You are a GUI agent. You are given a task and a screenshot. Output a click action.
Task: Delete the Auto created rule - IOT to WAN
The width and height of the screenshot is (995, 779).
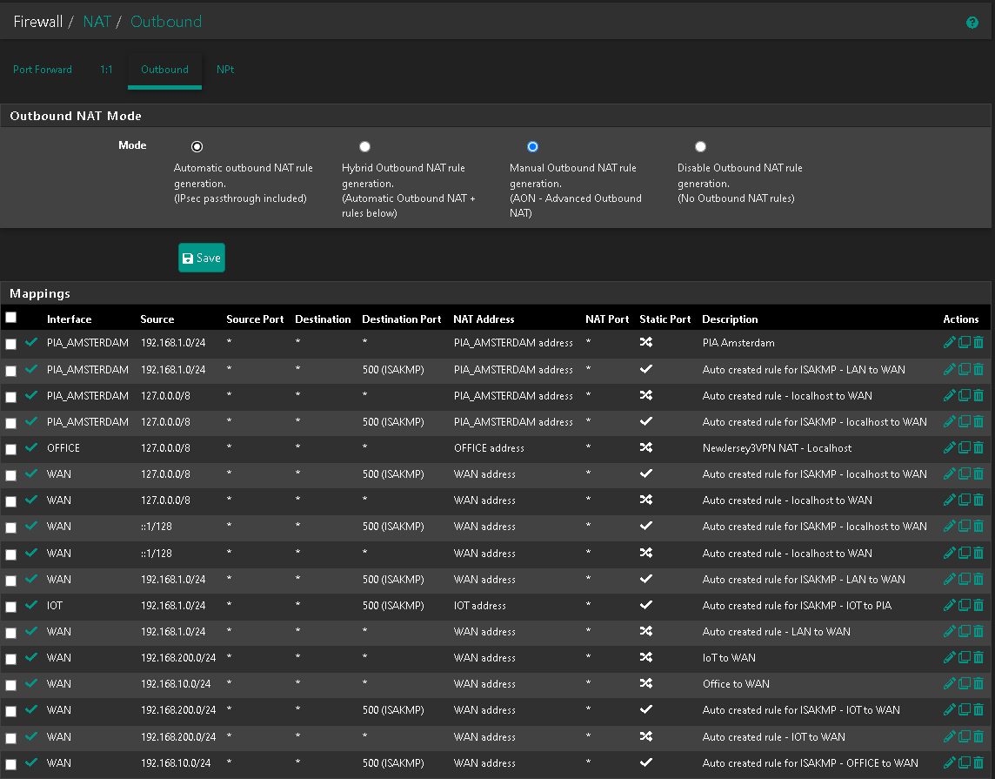[x=978, y=736]
